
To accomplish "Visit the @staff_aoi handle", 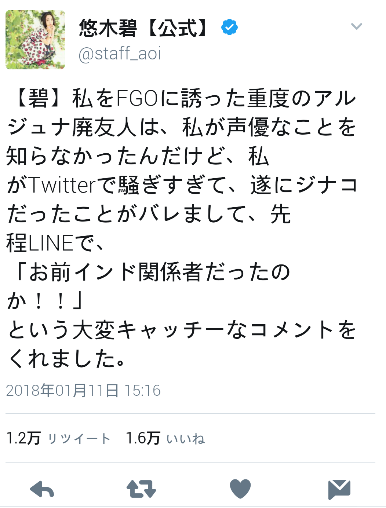I will click(120, 54).
